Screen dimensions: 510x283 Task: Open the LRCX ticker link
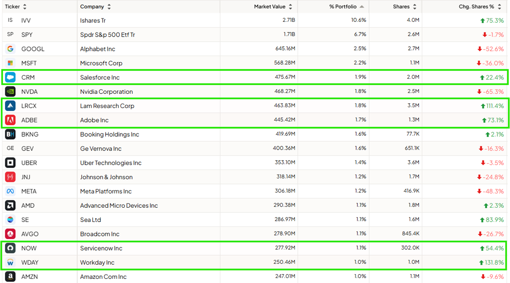(29, 106)
